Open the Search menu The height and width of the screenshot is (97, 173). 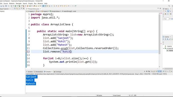[x=25, y=4]
